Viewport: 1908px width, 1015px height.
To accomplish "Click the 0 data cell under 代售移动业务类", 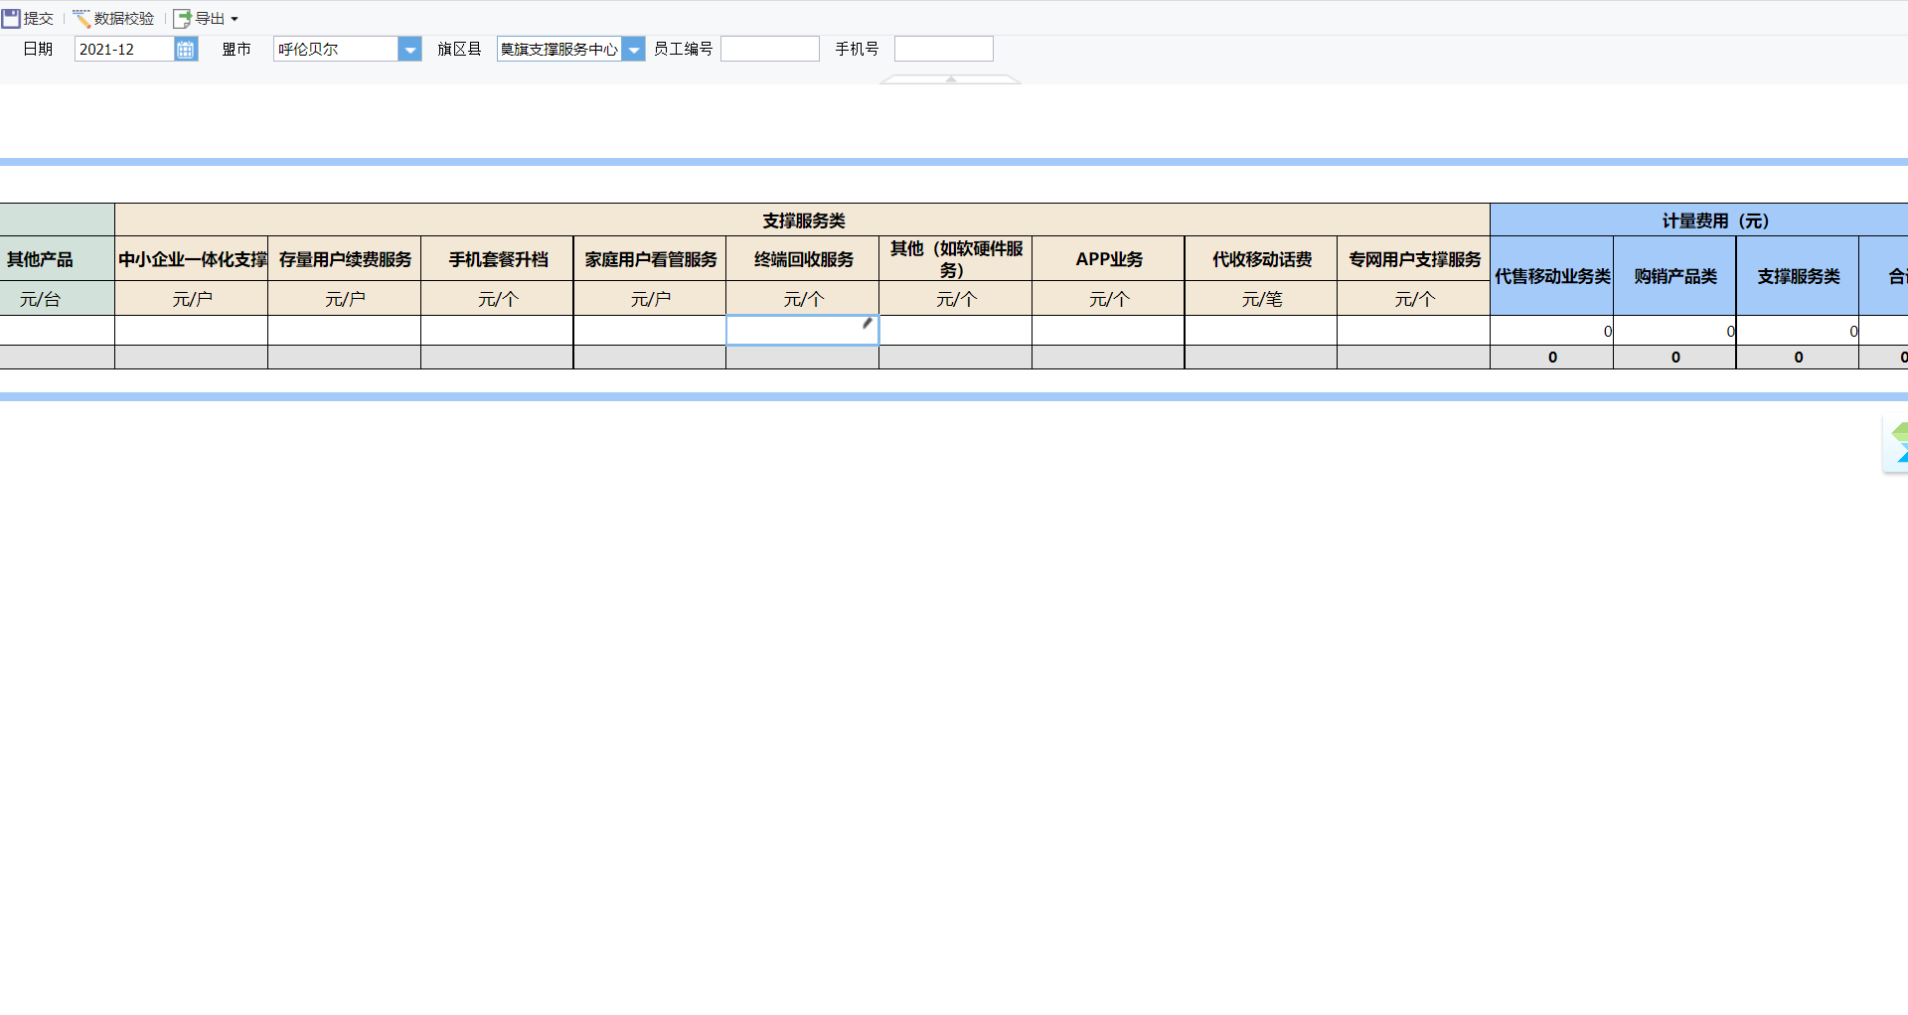I will coord(1552,331).
